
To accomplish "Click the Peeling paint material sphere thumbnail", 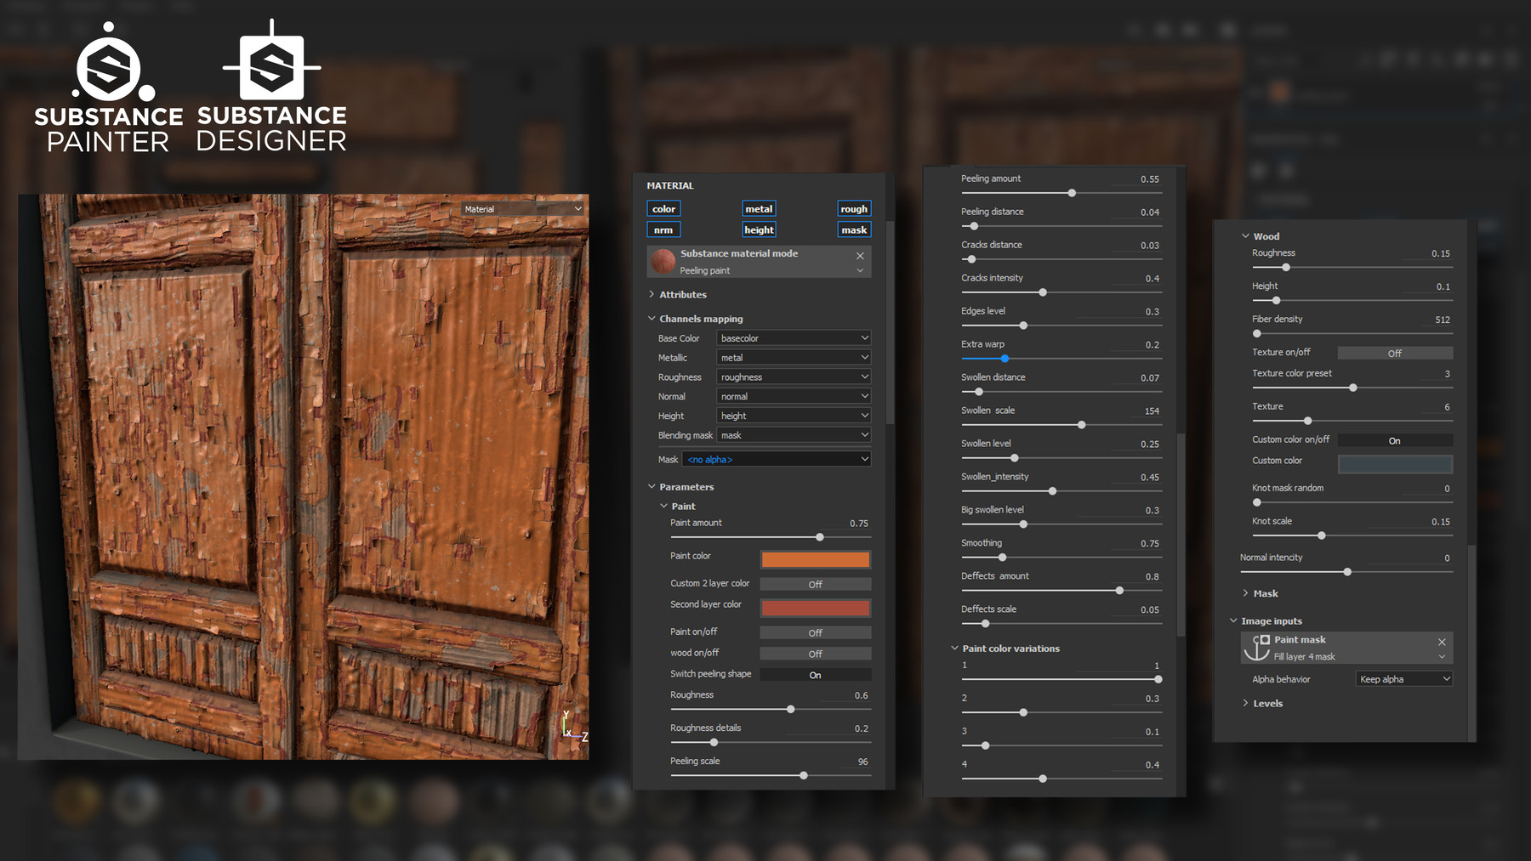I will click(663, 261).
